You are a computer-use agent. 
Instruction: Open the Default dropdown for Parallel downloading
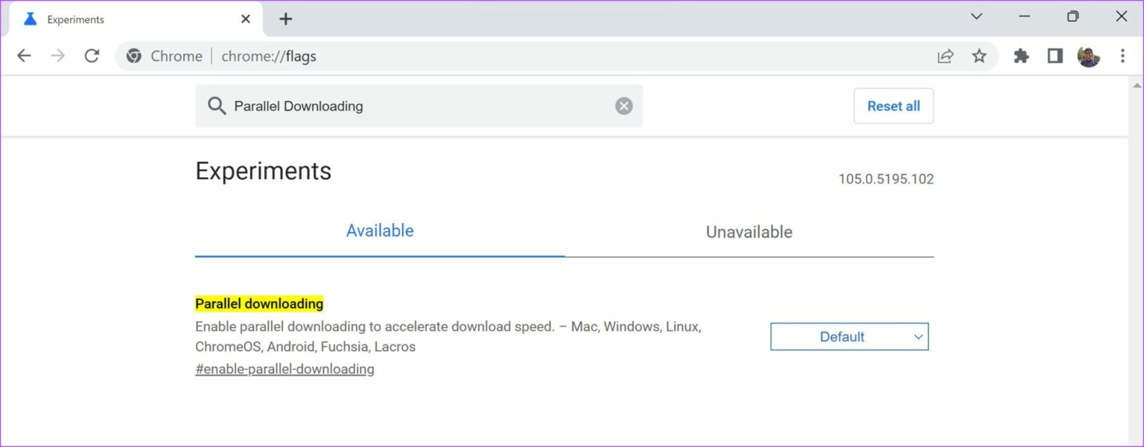point(848,336)
